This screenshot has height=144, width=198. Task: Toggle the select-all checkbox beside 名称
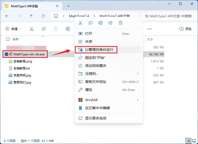8,39
